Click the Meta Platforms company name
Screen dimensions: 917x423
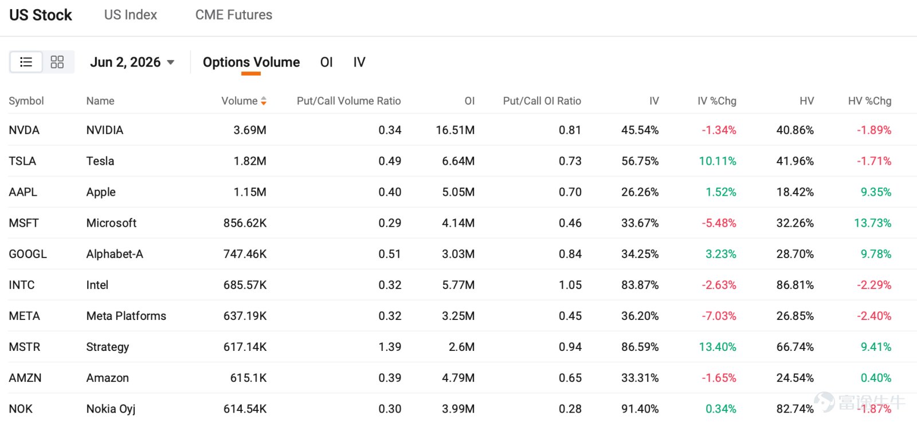[126, 315]
